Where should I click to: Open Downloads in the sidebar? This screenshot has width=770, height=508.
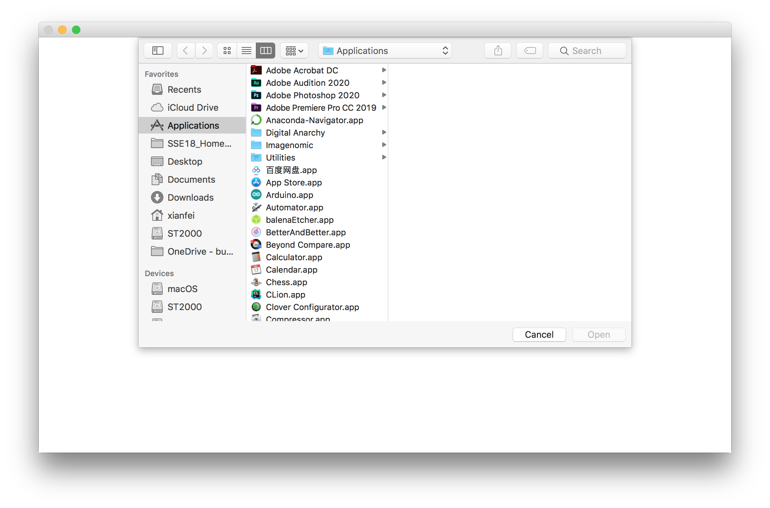[x=190, y=197]
